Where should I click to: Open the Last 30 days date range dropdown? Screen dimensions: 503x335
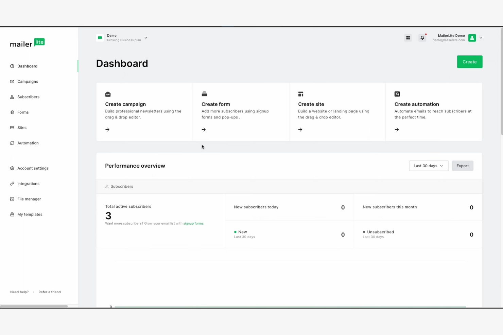pyautogui.click(x=428, y=166)
